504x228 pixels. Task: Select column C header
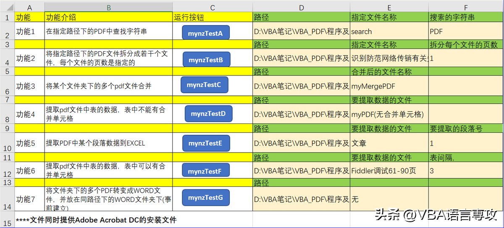[213, 8]
